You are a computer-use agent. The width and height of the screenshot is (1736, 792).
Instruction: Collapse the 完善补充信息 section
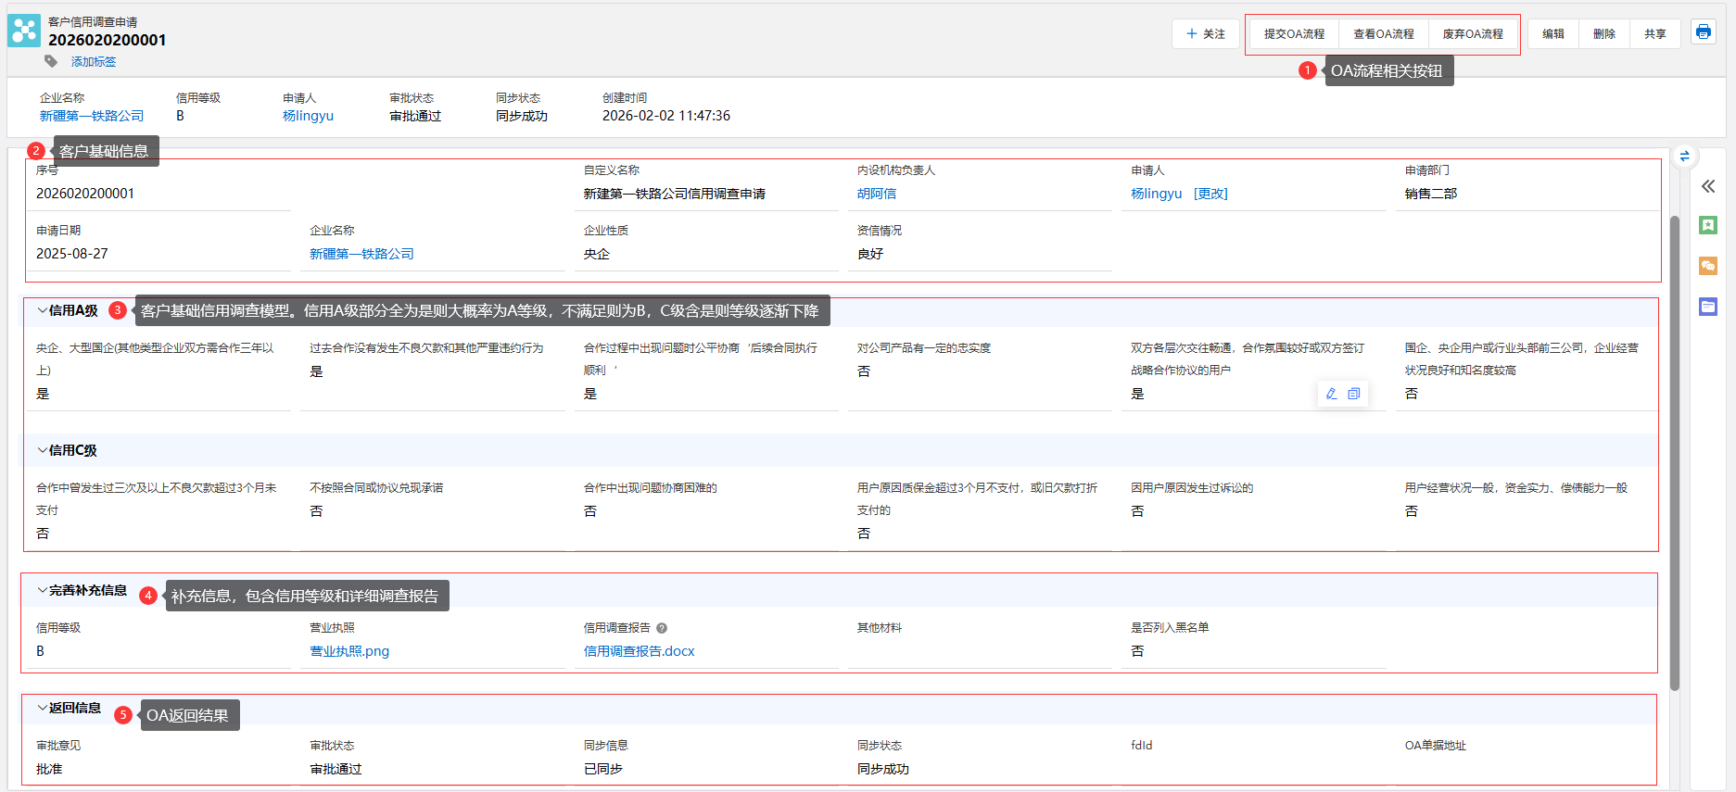pos(43,590)
